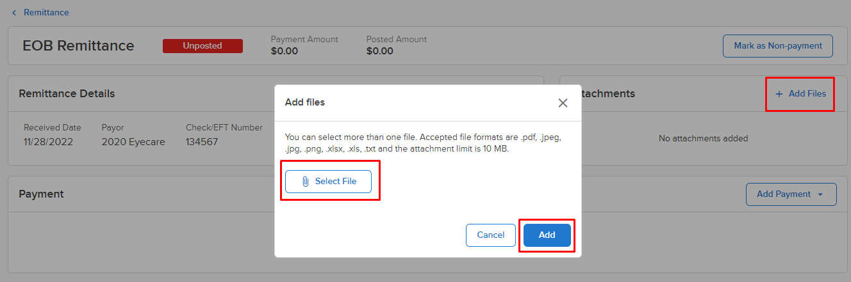This screenshot has width=851, height=282.
Task: Click Received Date 11/28/2022
Action: coord(49,142)
